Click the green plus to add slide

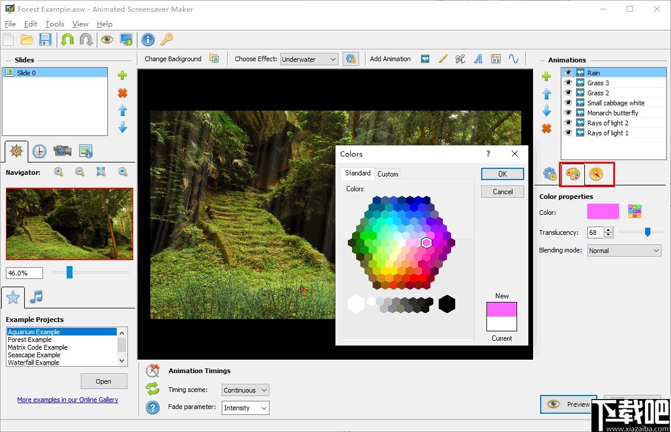123,75
